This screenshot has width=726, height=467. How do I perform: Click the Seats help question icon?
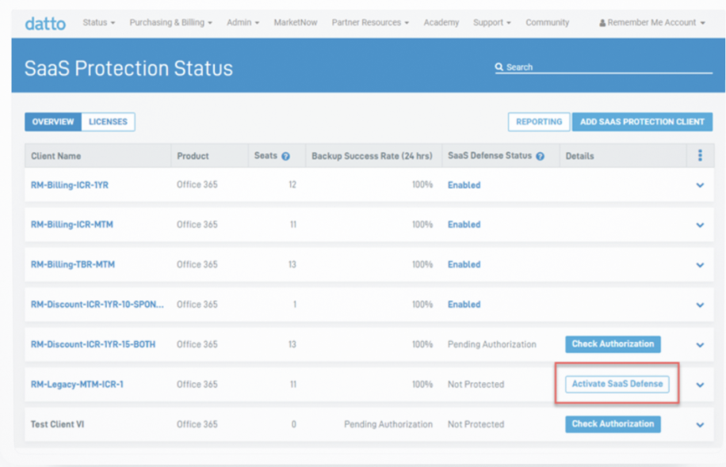point(285,156)
